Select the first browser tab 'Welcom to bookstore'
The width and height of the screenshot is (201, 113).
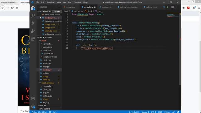[9, 3]
